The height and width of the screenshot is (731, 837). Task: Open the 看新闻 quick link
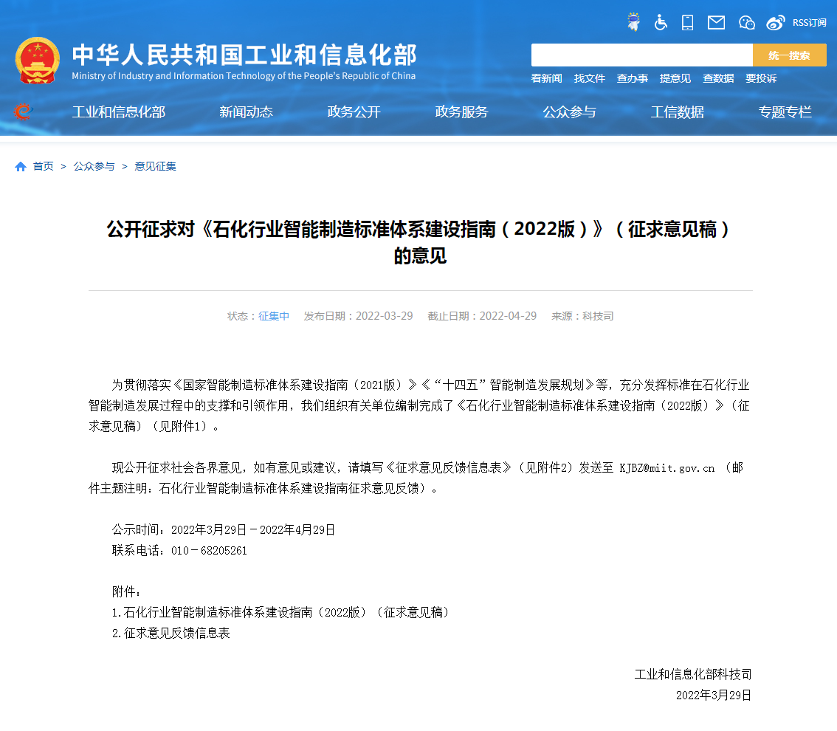click(546, 78)
